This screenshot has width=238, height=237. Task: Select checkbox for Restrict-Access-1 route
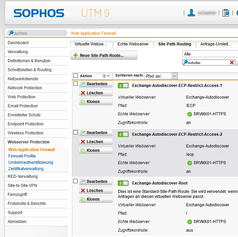pos(75,83)
